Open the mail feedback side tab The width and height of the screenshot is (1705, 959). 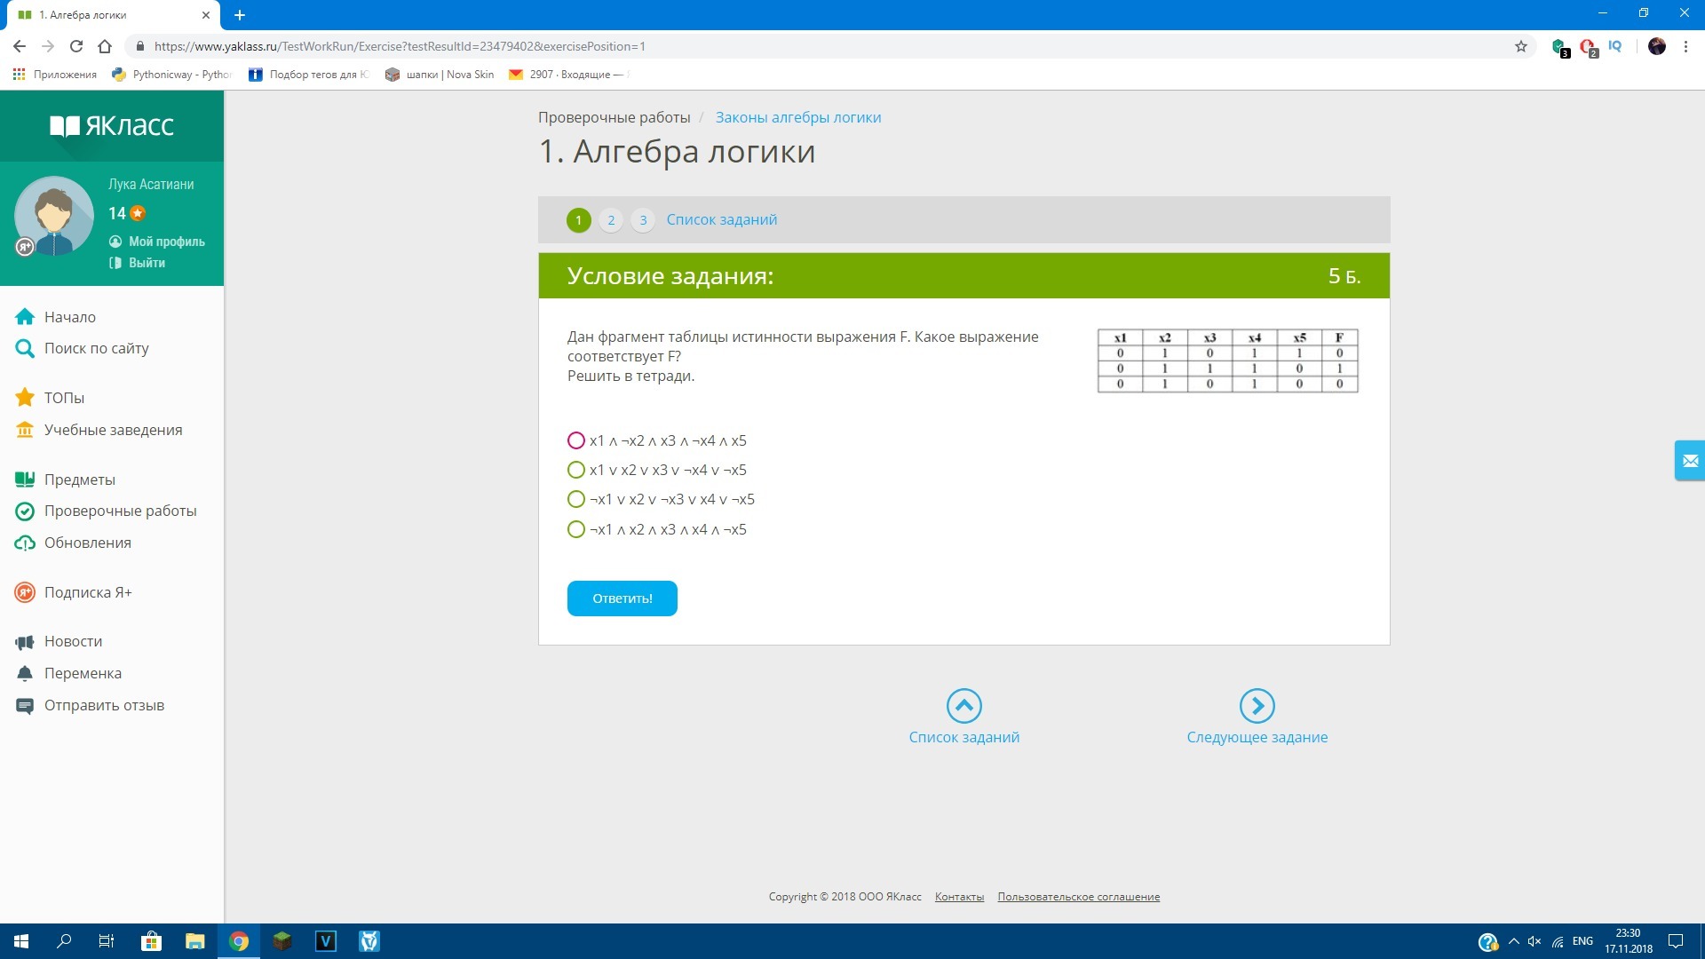pyautogui.click(x=1689, y=461)
